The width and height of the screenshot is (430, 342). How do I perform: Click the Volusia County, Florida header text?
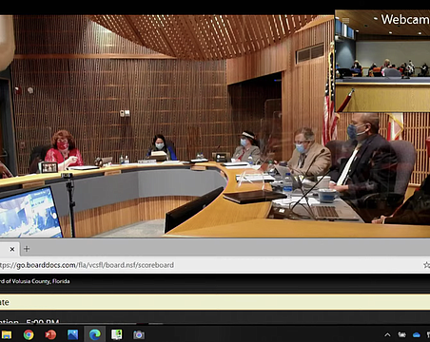(x=34, y=281)
